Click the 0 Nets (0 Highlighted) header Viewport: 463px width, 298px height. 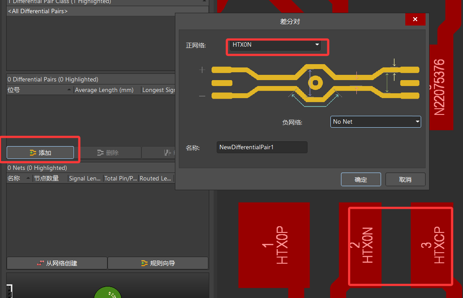pyautogui.click(x=91, y=168)
